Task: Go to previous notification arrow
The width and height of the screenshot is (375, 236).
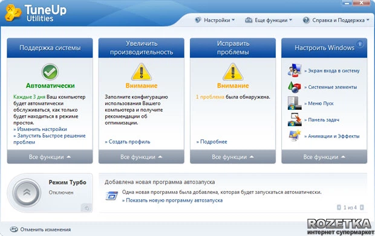Action: (339, 208)
